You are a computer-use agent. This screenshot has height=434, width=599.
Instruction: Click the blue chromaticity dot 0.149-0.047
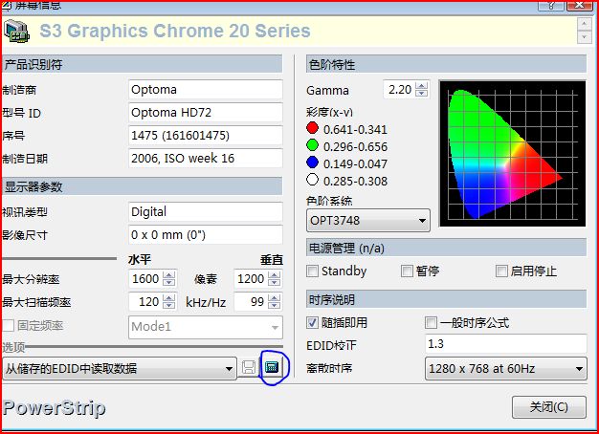pos(312,163)
